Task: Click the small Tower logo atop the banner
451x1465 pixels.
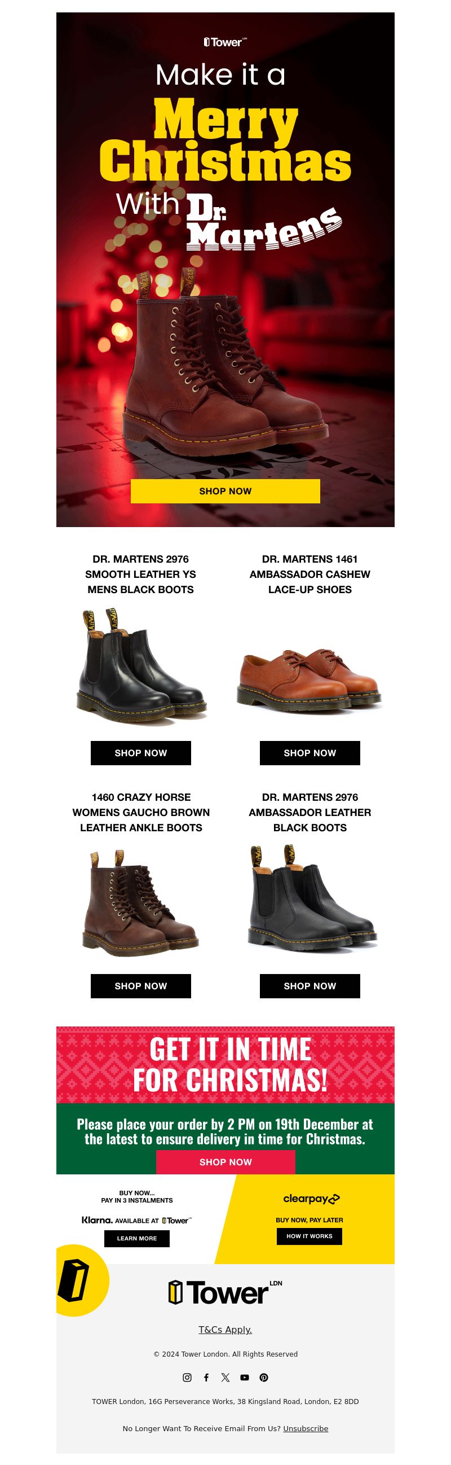Action: (x=225, y=42)
